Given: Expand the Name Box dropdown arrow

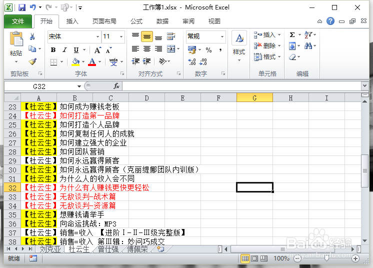Looking at the screenshot, I should (79, 86).
